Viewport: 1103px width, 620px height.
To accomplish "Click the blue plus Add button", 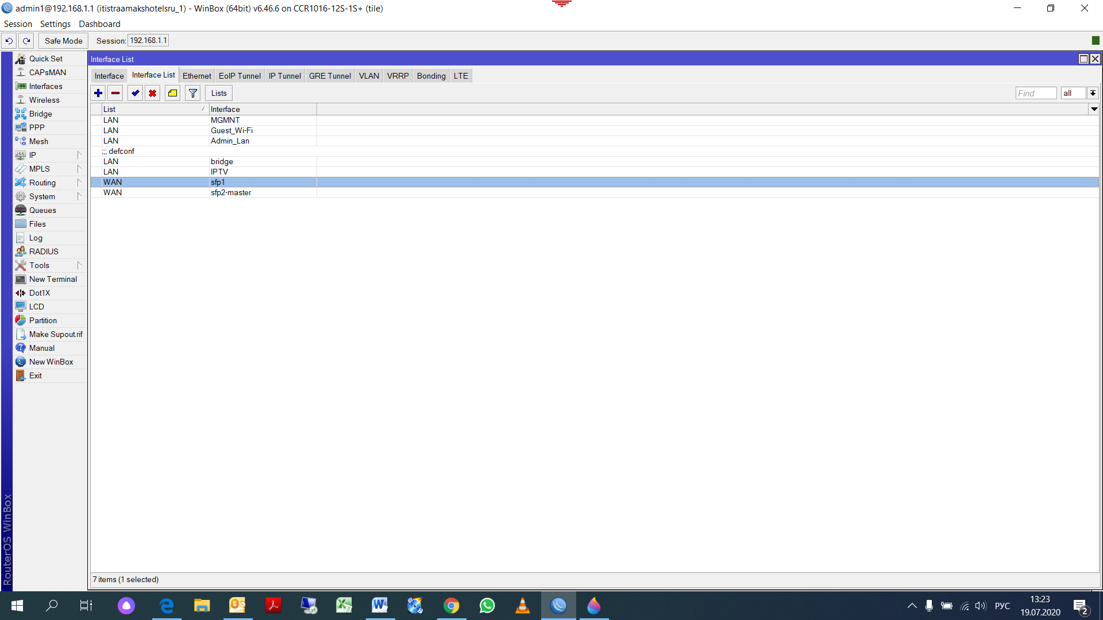I will point(98,93).
